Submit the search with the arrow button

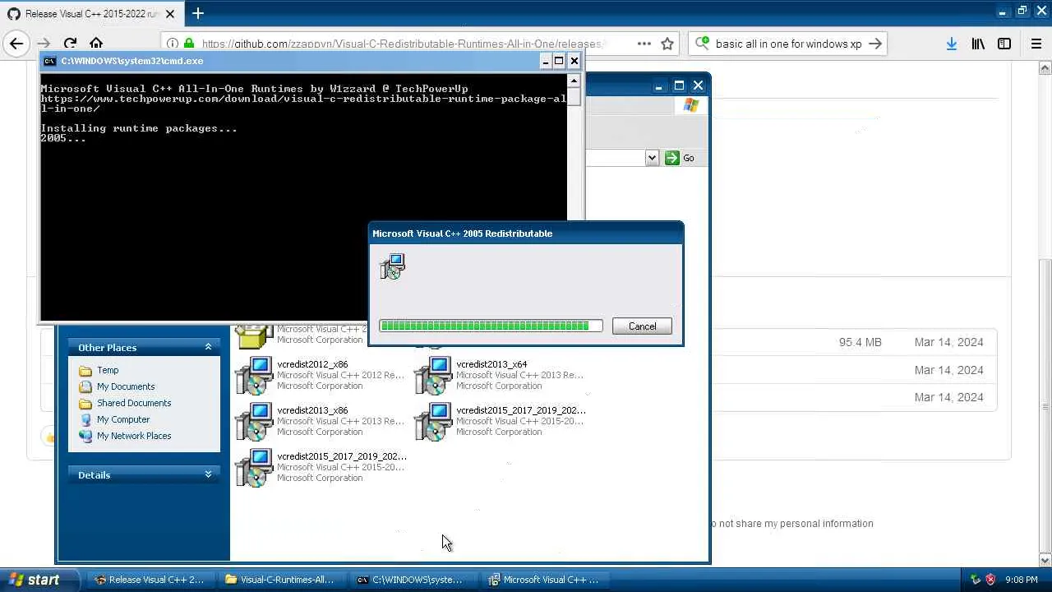875,44
